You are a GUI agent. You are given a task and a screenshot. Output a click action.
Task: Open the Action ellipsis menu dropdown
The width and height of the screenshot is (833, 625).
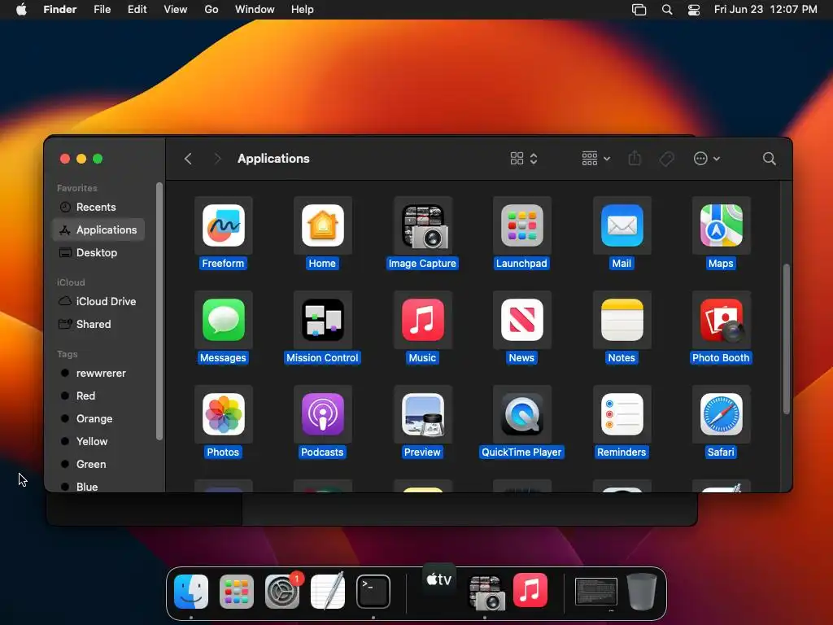(x=707, y=159)
